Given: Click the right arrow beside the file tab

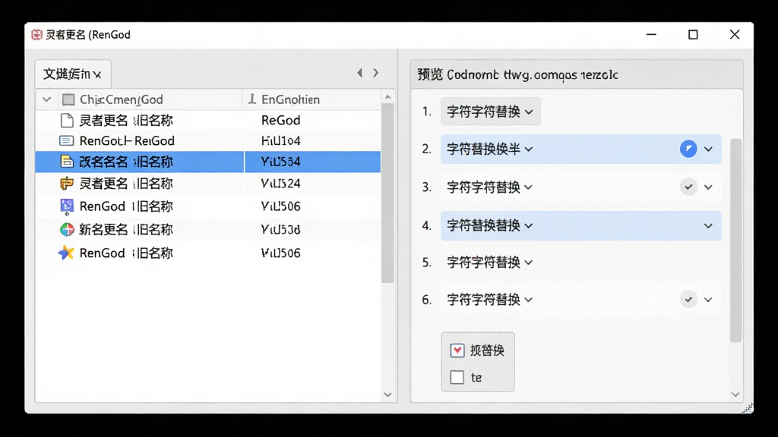Looking at the screenshot, I should click(x=375, y=73).
